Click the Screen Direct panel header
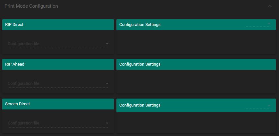The image size is (279, 136). pos(58,104)
